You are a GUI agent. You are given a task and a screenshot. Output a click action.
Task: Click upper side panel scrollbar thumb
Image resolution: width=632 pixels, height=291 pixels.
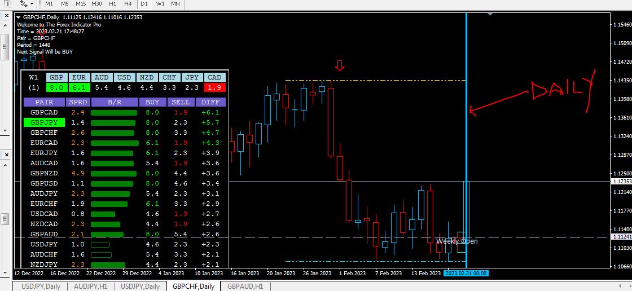(6, 46)
